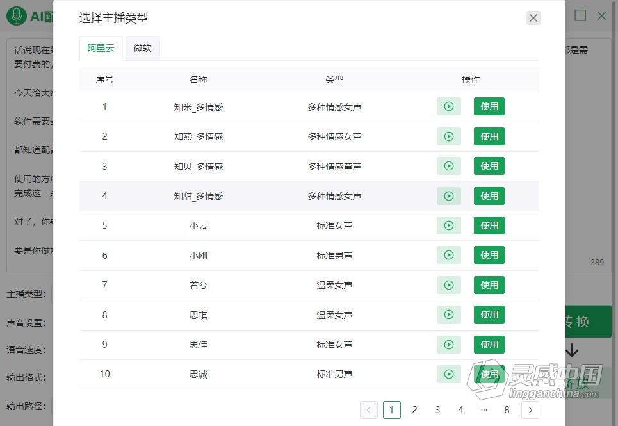Click the 思琪 name cell
This screenshot has width=618, height=426.
click(199, 315)
